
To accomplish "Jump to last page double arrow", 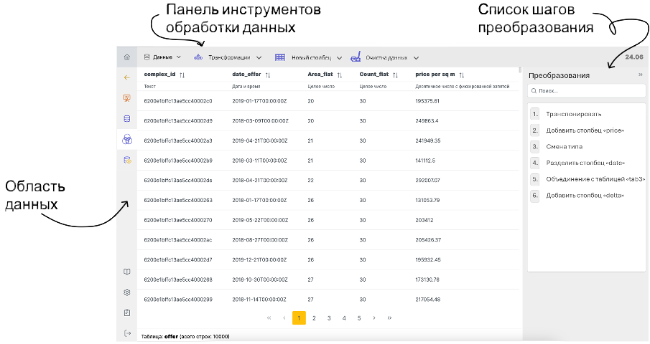I will click(389, 318).
